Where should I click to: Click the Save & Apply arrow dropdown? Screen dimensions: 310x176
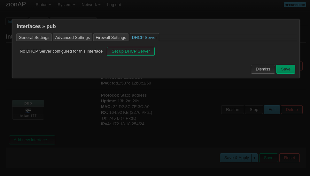(x=254, y=158)
